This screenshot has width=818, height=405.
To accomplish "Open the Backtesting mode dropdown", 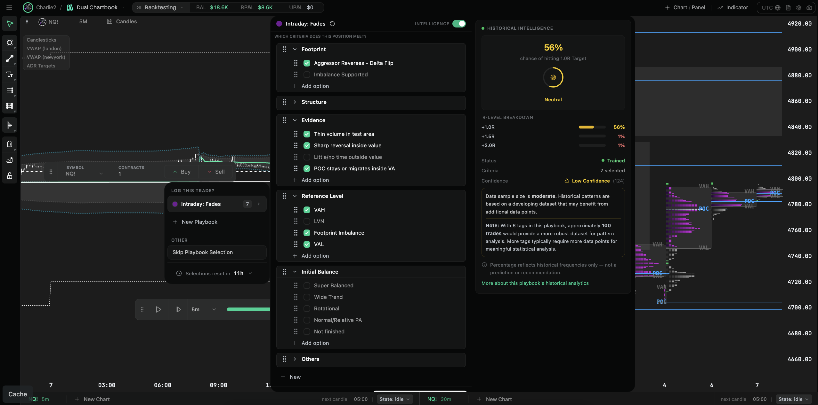I will point(161,7).
